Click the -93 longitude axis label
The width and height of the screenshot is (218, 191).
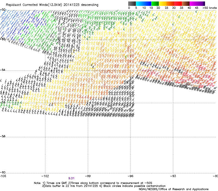173,176
